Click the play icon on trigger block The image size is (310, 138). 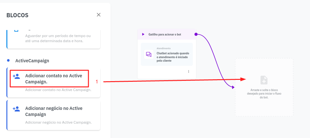point(143,34)
